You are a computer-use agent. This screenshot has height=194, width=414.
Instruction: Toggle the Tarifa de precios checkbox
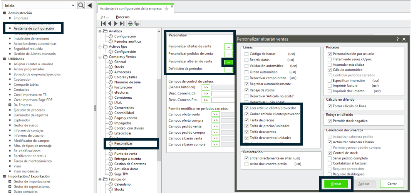coord(246,120)
